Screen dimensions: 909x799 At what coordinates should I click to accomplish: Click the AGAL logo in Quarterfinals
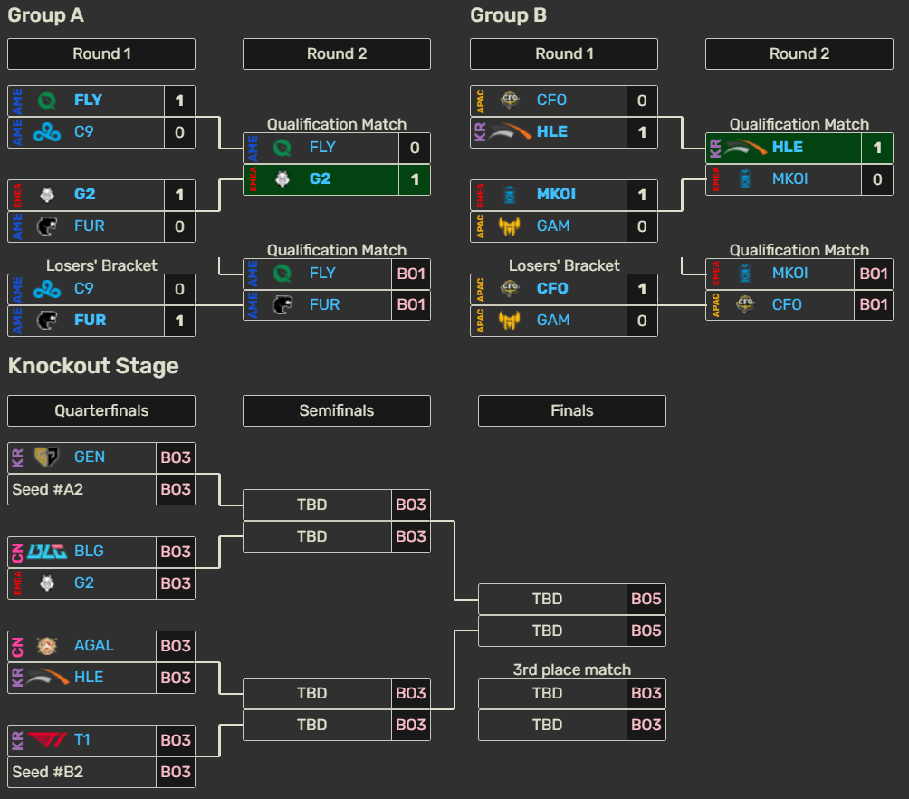(x=47, y=646)
